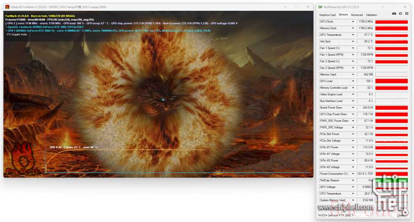Expand the Board Power Draw dropdown
The image size is (414, 222).
pos(353,108)
